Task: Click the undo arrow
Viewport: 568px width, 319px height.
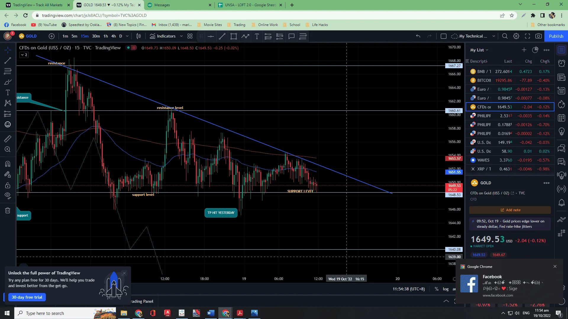Action: pos(418,36)
